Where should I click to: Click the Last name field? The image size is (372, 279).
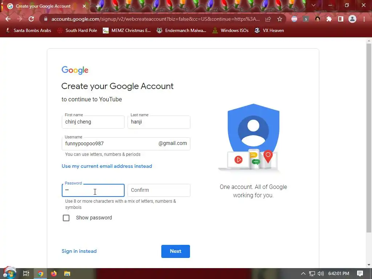[x=159, y=122]
